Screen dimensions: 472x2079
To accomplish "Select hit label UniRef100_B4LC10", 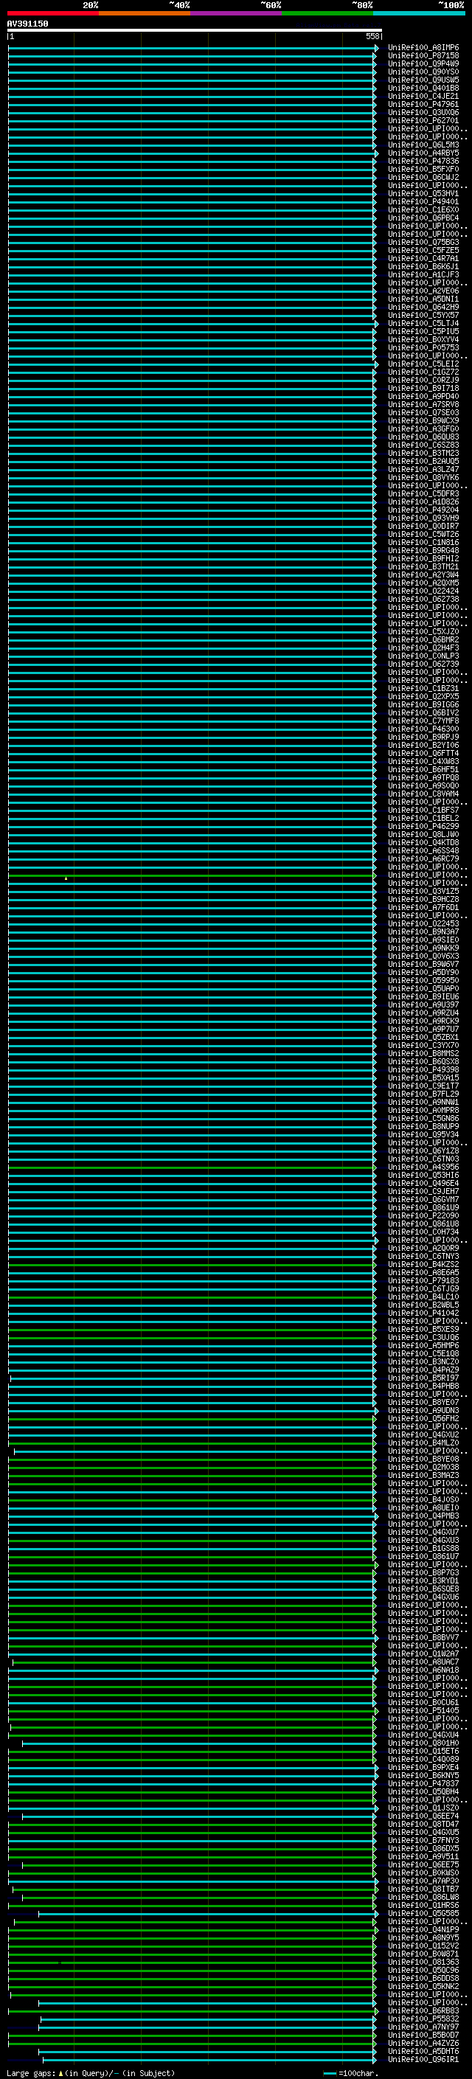I will pyautogui.click(x=423, y=1297).
